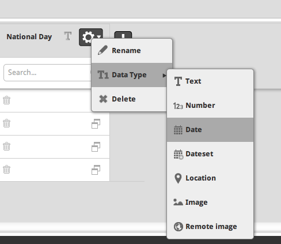This screenshot has height=244, width=281.
Task: Click the calendar icon beside Date
Action: pos(178,130)
